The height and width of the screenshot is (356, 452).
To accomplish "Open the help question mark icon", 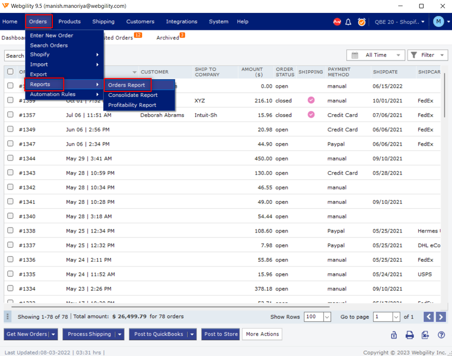I will (441, 335).
